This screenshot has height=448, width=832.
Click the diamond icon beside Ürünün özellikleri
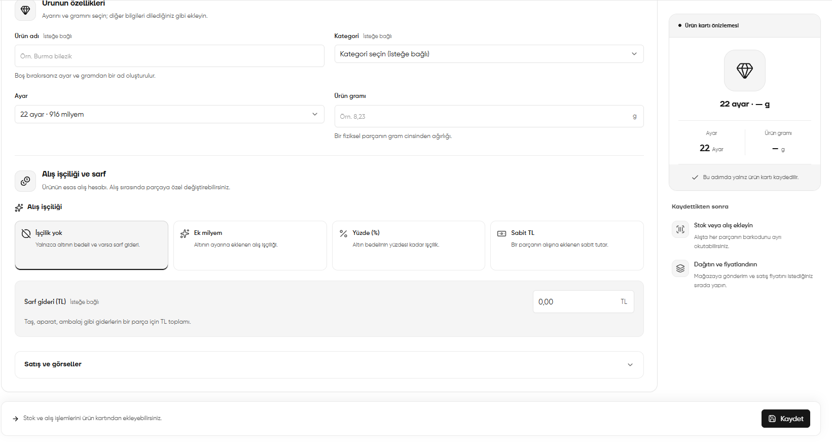point(25,10)
